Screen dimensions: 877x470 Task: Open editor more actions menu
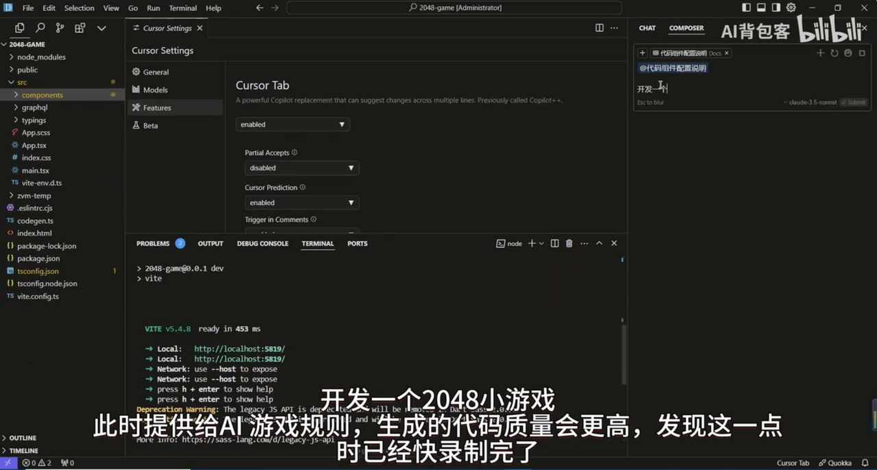[615, 28]
